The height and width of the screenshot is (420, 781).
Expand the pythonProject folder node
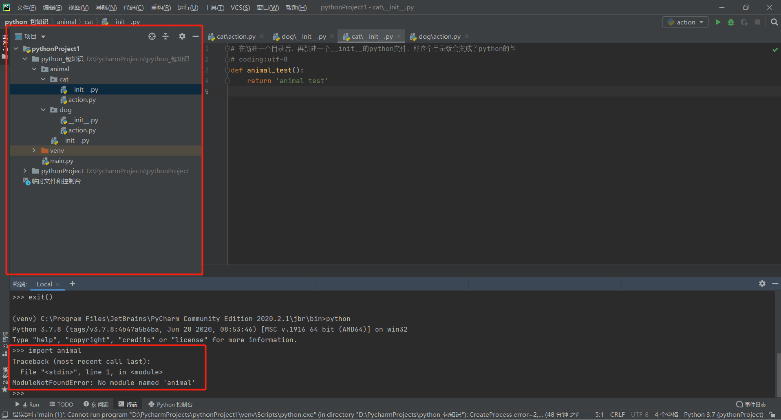point(25,171)
